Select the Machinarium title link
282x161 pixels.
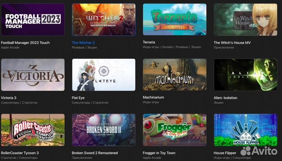point(154,97)
